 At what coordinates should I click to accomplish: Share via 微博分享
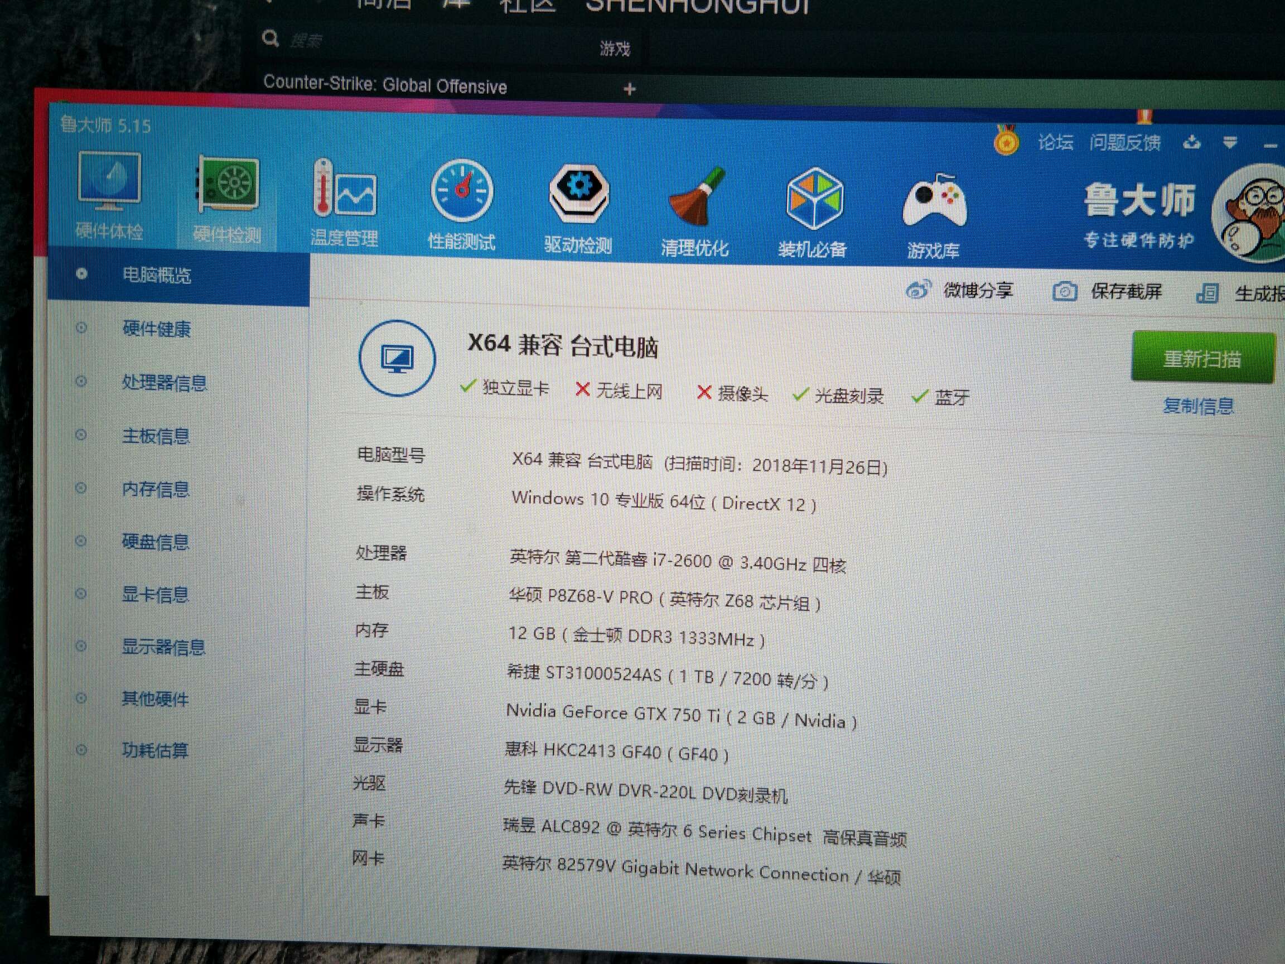click(960, 290)
